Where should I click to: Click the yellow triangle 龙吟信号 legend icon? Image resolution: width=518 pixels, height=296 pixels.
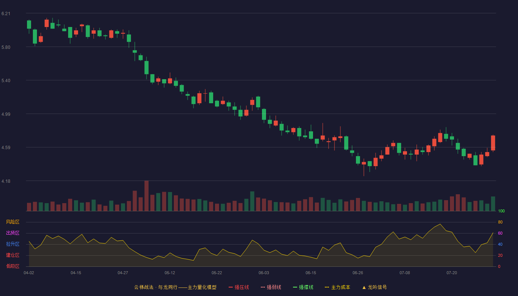(x=364, y=287)
